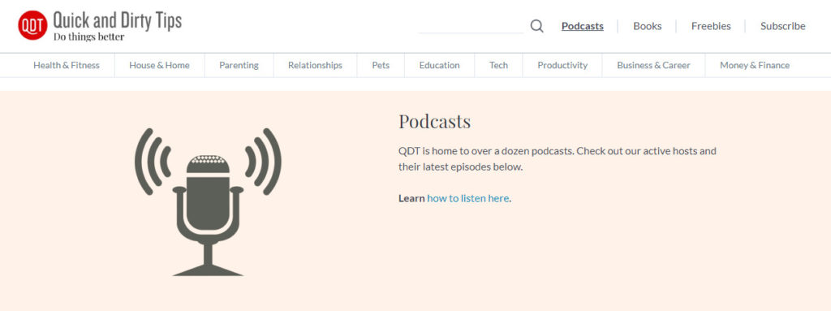
Task: Open the Parenting category
Action: [x=239, y=65]
